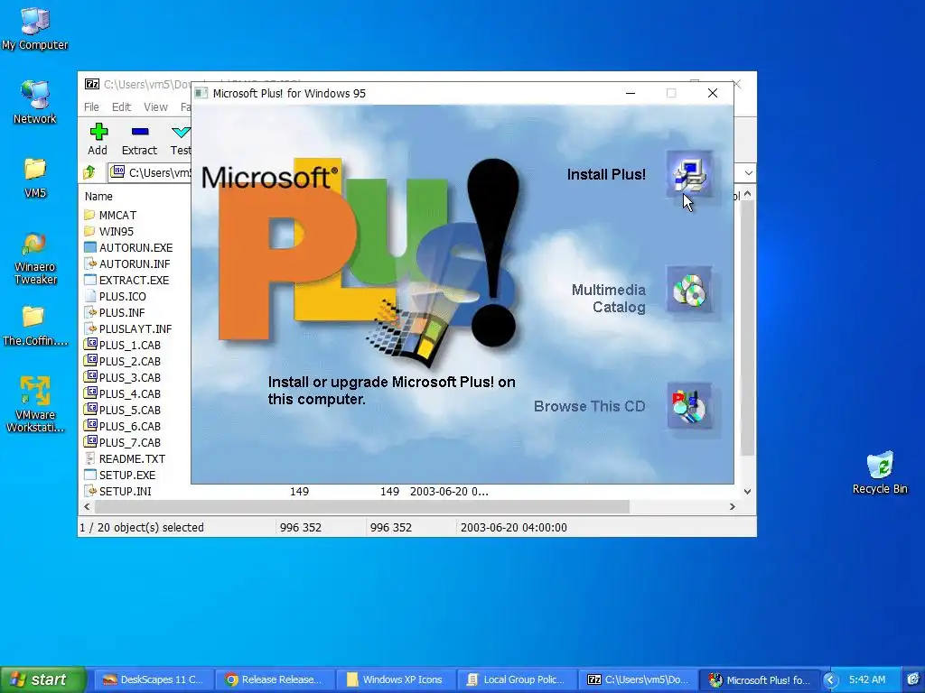
Task: Open the View menu in 7-Zip
Action: click(x=155, y=106)
